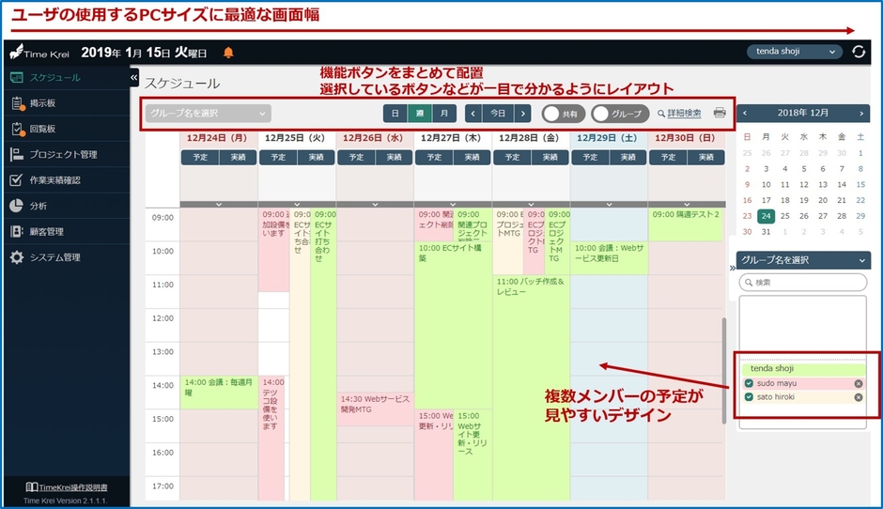
Task: Click 12月26日（水） column header
Action: 373,138
